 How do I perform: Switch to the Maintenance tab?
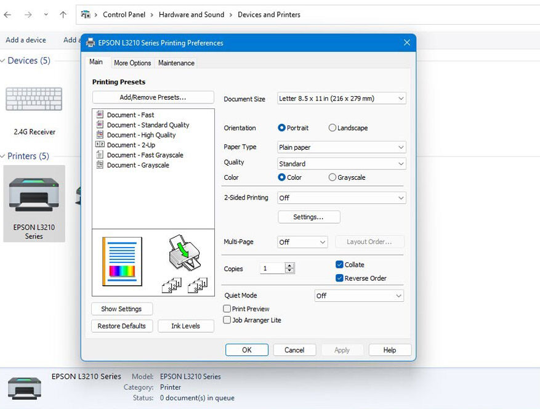[176, 63]
